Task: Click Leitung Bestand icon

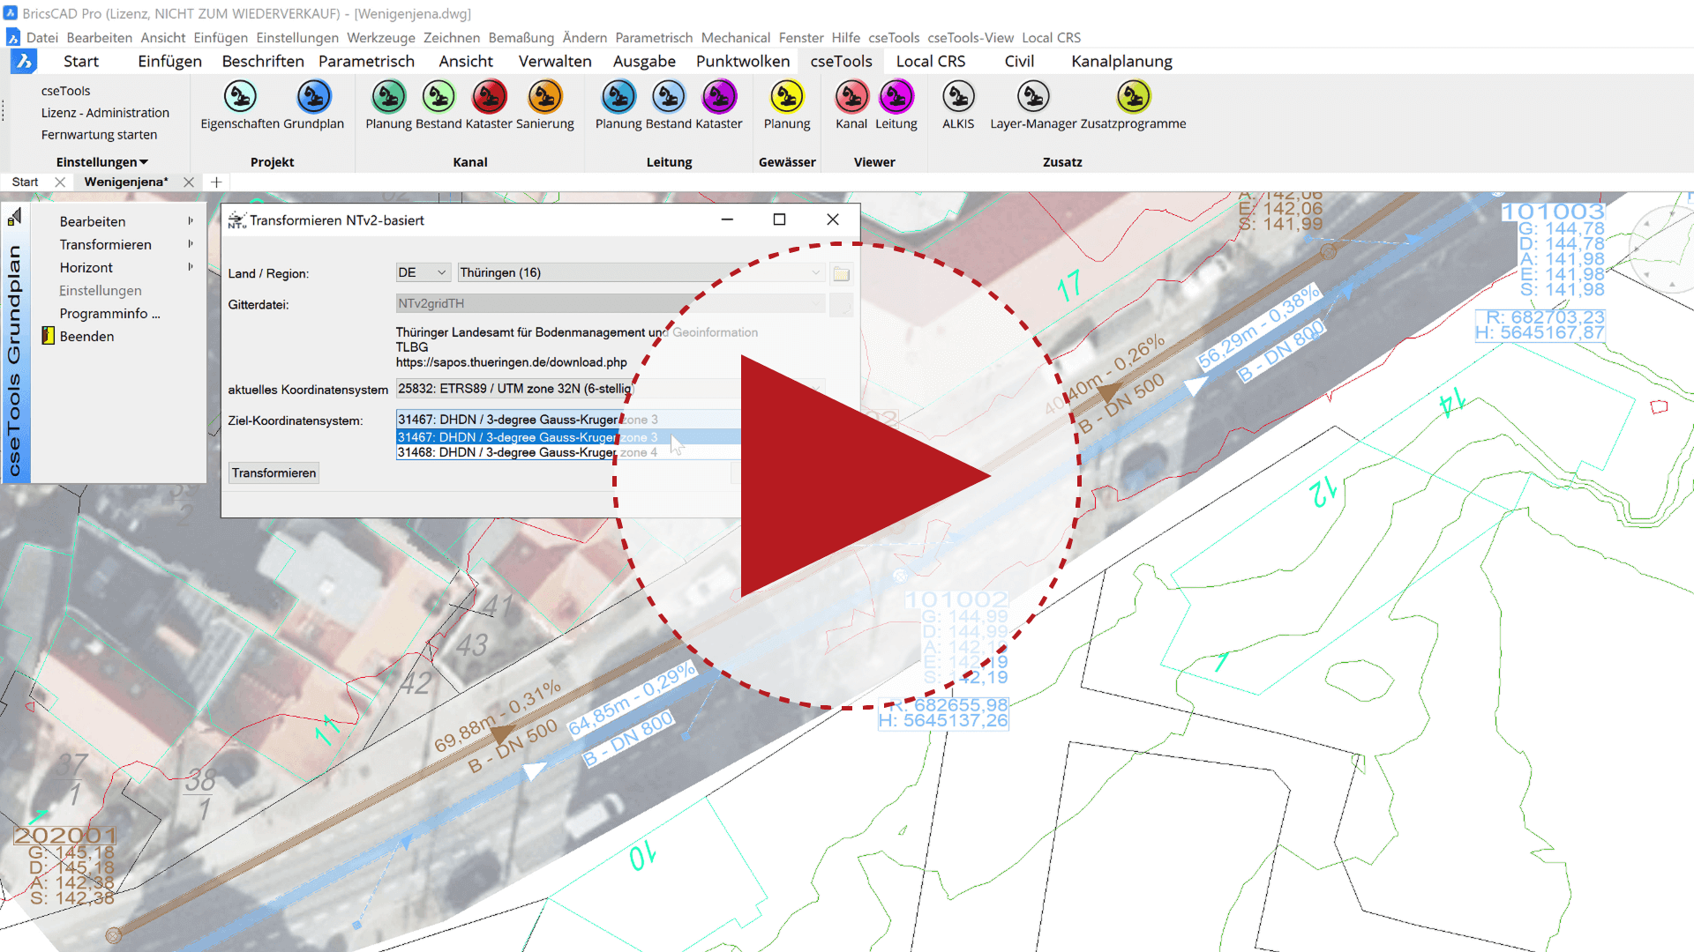Action: coord(669,97)
